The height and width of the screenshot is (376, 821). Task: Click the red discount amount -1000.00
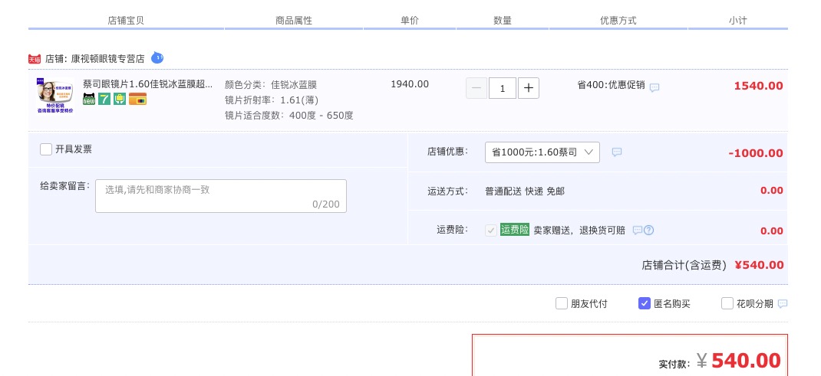click(756, 153)
